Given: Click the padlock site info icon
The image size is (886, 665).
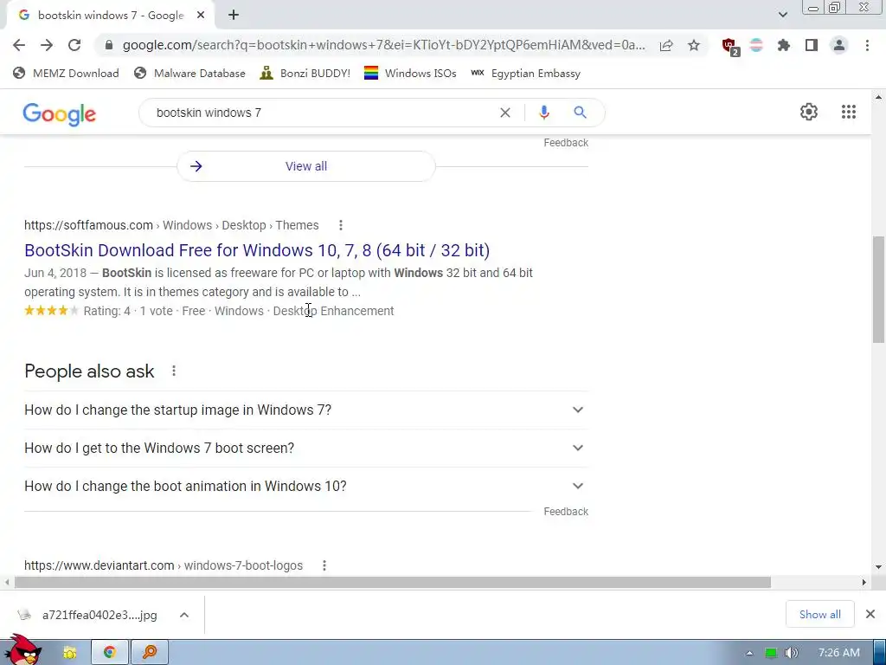Looking at the screenshot, I should click(109, 45).
